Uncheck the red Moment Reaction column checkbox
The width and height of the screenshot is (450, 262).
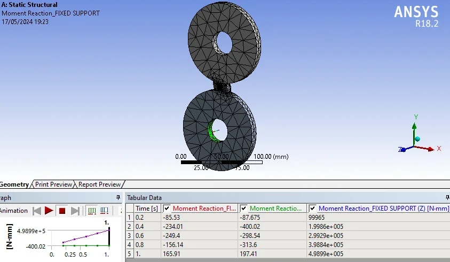point(167,209)
